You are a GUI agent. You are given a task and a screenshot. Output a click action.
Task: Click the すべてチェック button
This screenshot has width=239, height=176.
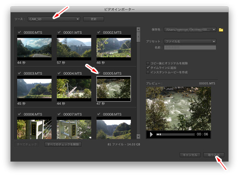tap(27, 145)
